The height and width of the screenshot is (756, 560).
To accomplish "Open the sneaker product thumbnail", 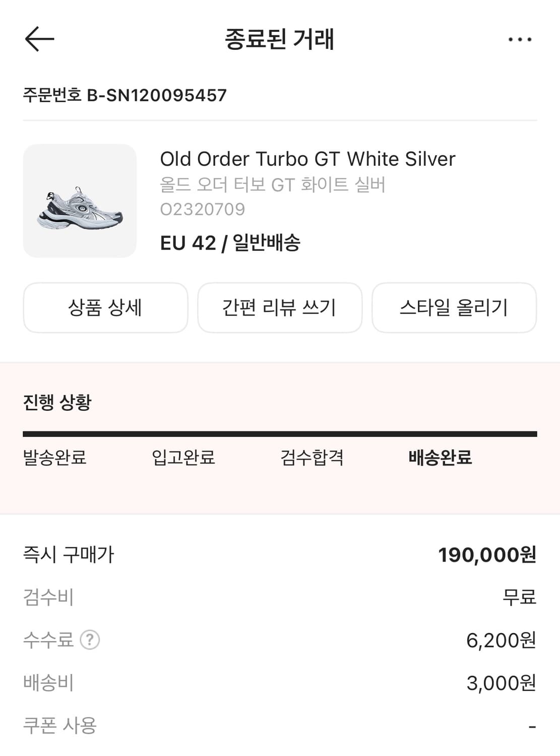I will [80, 201].
